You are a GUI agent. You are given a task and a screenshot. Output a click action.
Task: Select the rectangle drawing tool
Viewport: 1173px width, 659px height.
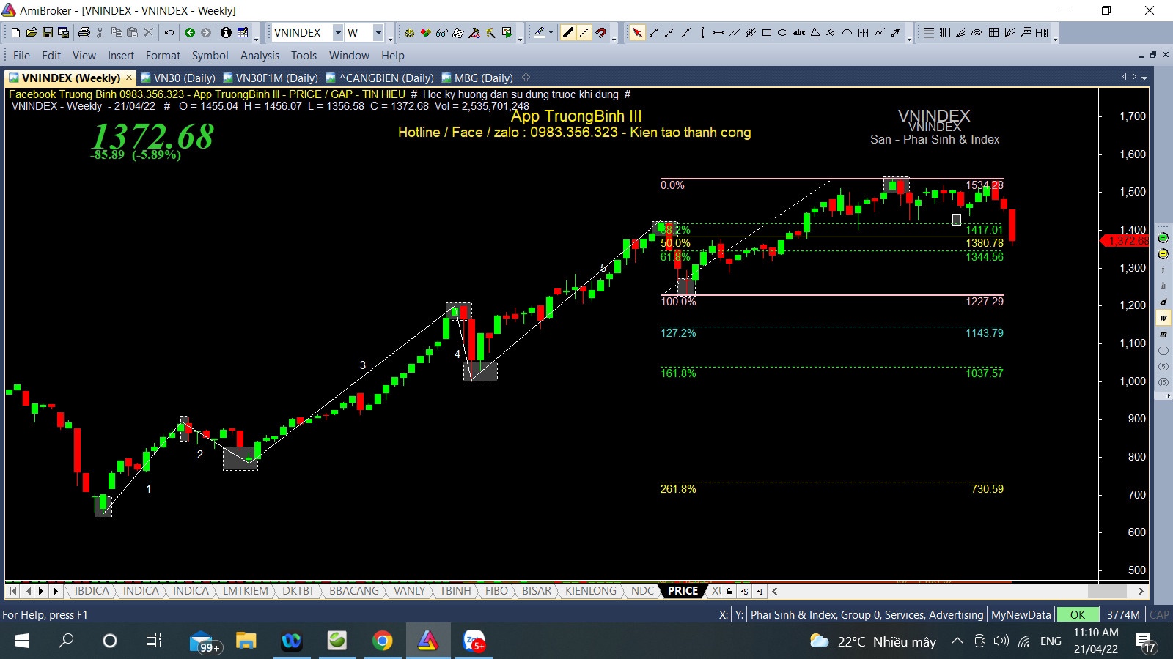(767, 32)
